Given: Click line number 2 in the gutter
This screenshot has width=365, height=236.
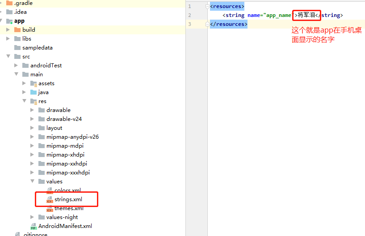Looking at the screenshot, I should pyautogui.click(x=190, y=15).
